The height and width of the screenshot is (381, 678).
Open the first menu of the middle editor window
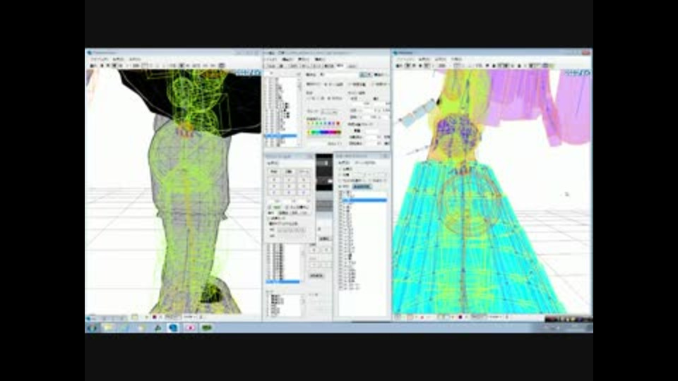click(x=270, y=59)
